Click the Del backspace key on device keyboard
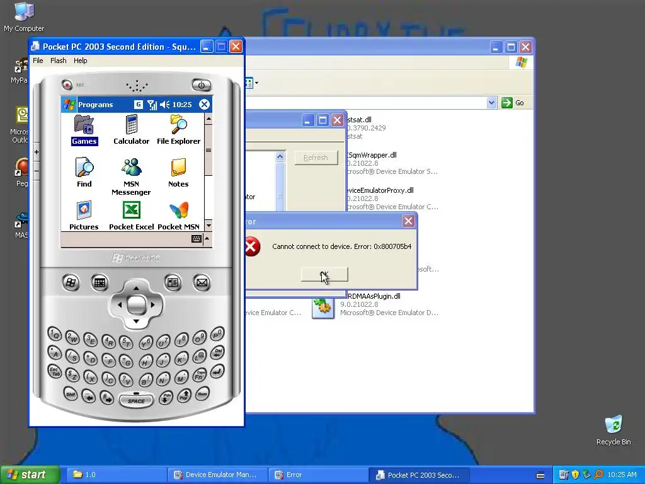Image resolution: width=645 pixels, height=484 pixels. (x=217, y=353)
